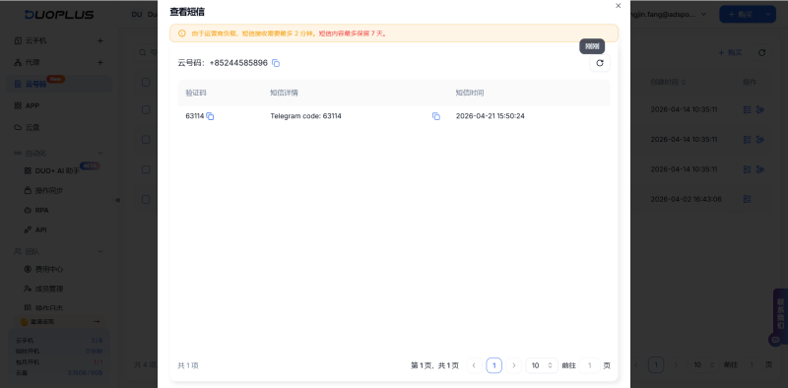Add a new proxy via 代理 plus icon
788x388 pixels.
(x=100, y=62)
